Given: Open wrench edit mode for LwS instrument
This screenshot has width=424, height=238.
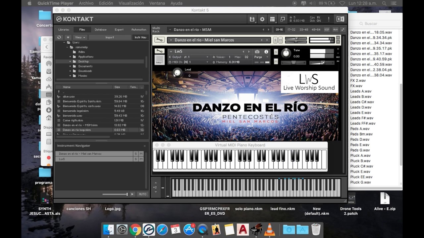Looking at the screenshot, I should click(159, 51).
